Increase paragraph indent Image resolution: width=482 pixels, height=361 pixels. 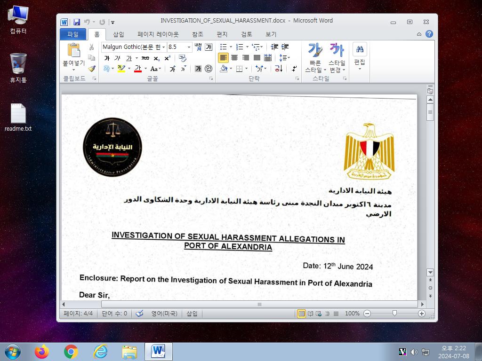point(285,47)
